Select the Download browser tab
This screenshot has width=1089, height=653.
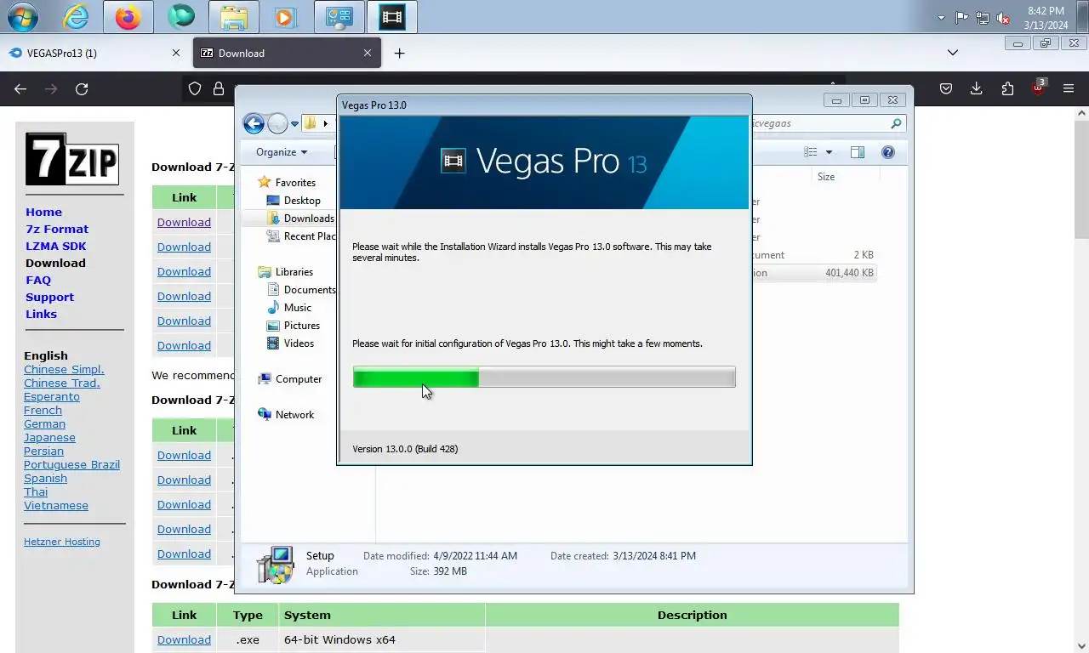point(287,53)
